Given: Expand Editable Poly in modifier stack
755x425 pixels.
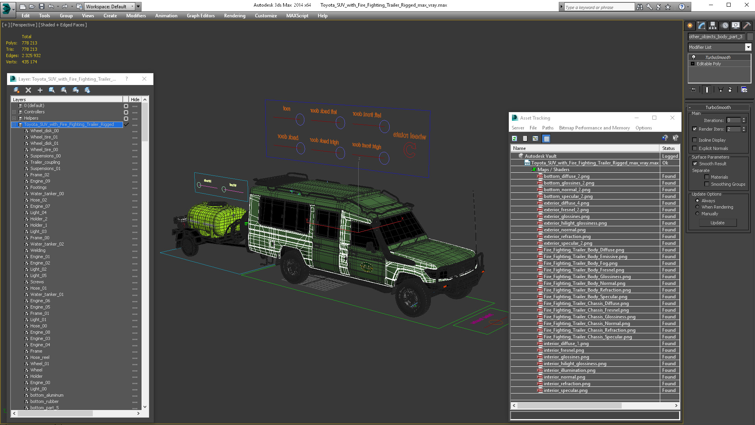Looking at the screenshot, I should [693, 64].
